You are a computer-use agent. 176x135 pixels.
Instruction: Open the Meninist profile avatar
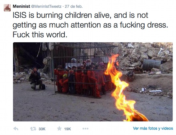(7, 8)
